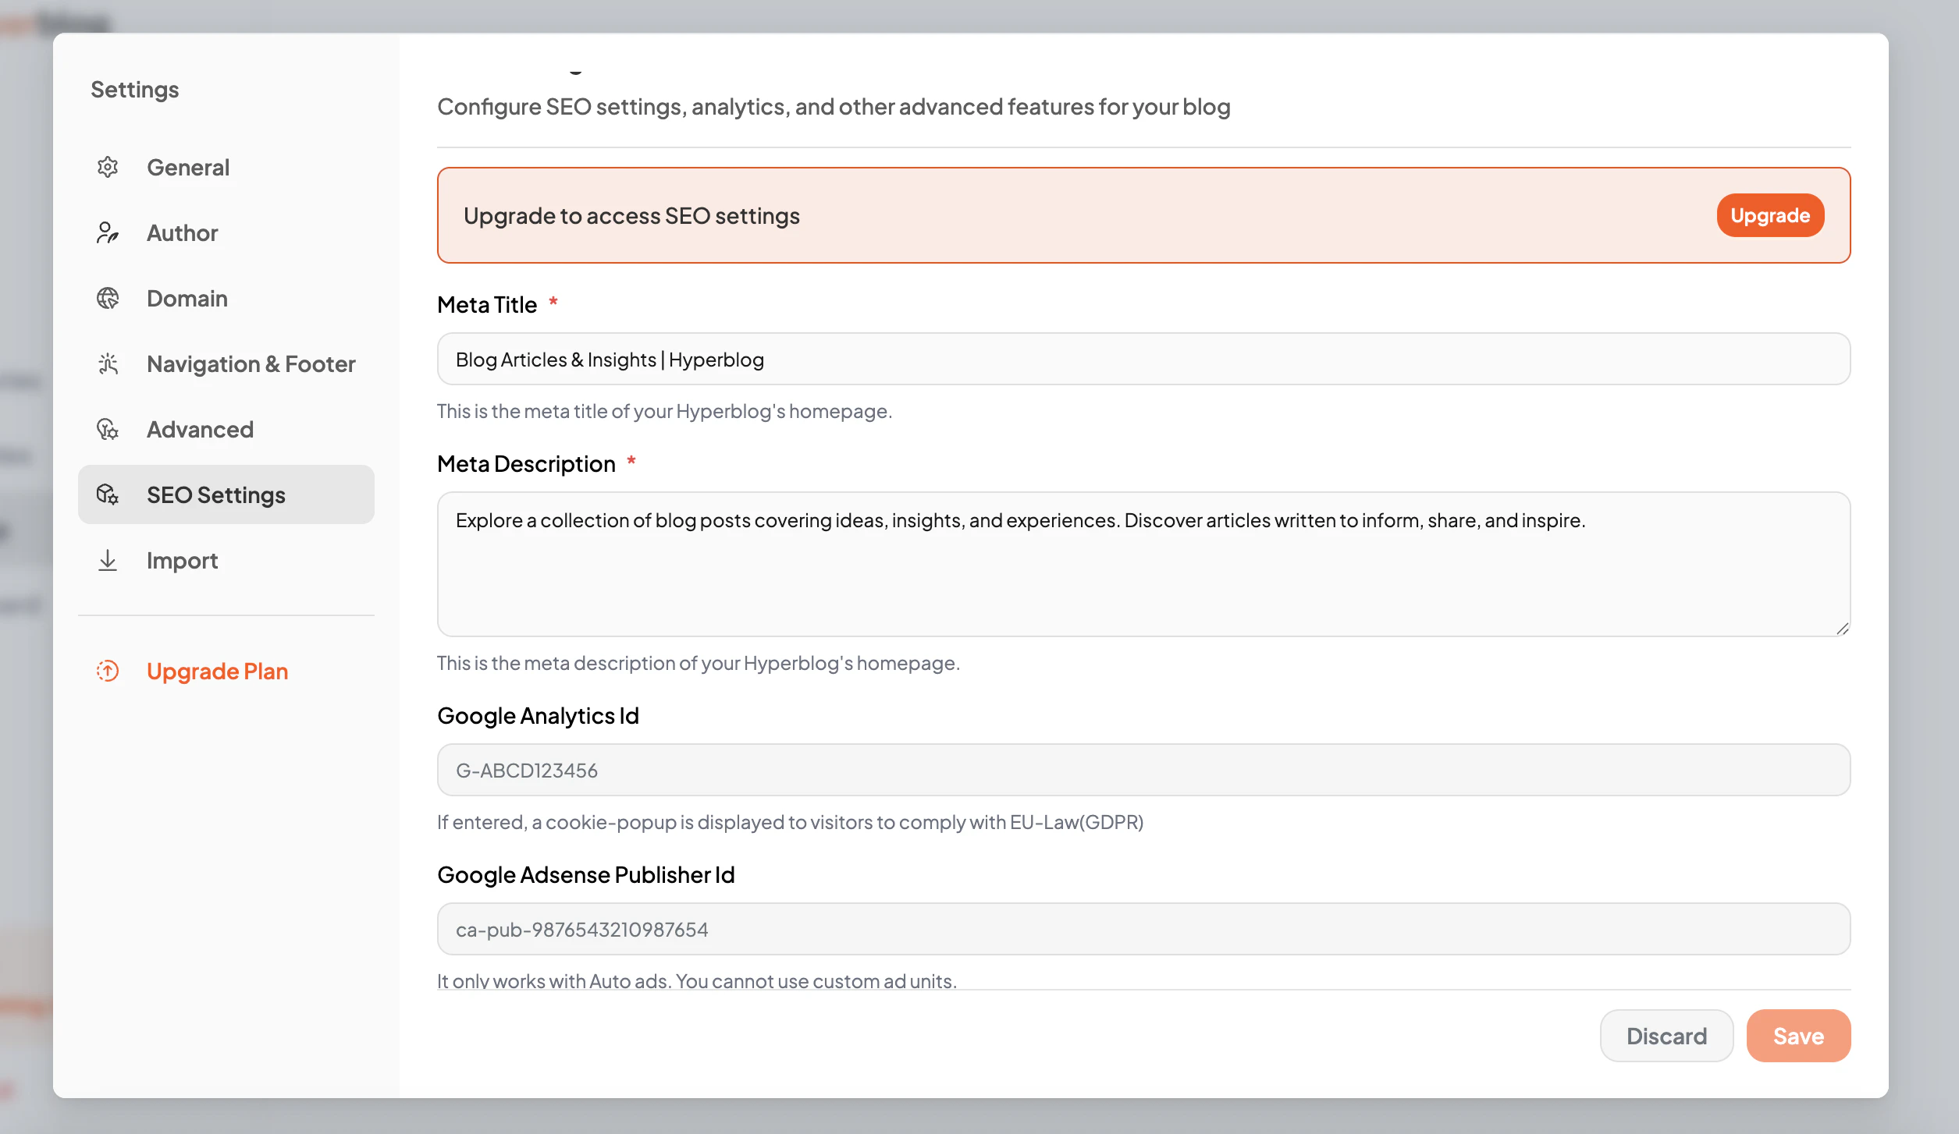This screenshot has width=1959, height=1134.
Task: Open the Upgrade Plan link
Action: [217, 671]
